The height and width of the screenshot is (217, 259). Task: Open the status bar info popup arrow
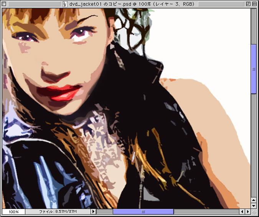pyautogui.click(x=93, y=212)
